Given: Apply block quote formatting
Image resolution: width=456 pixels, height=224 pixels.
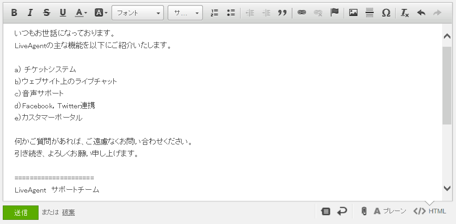Looking at the screenshot, I should click(282, 13).
